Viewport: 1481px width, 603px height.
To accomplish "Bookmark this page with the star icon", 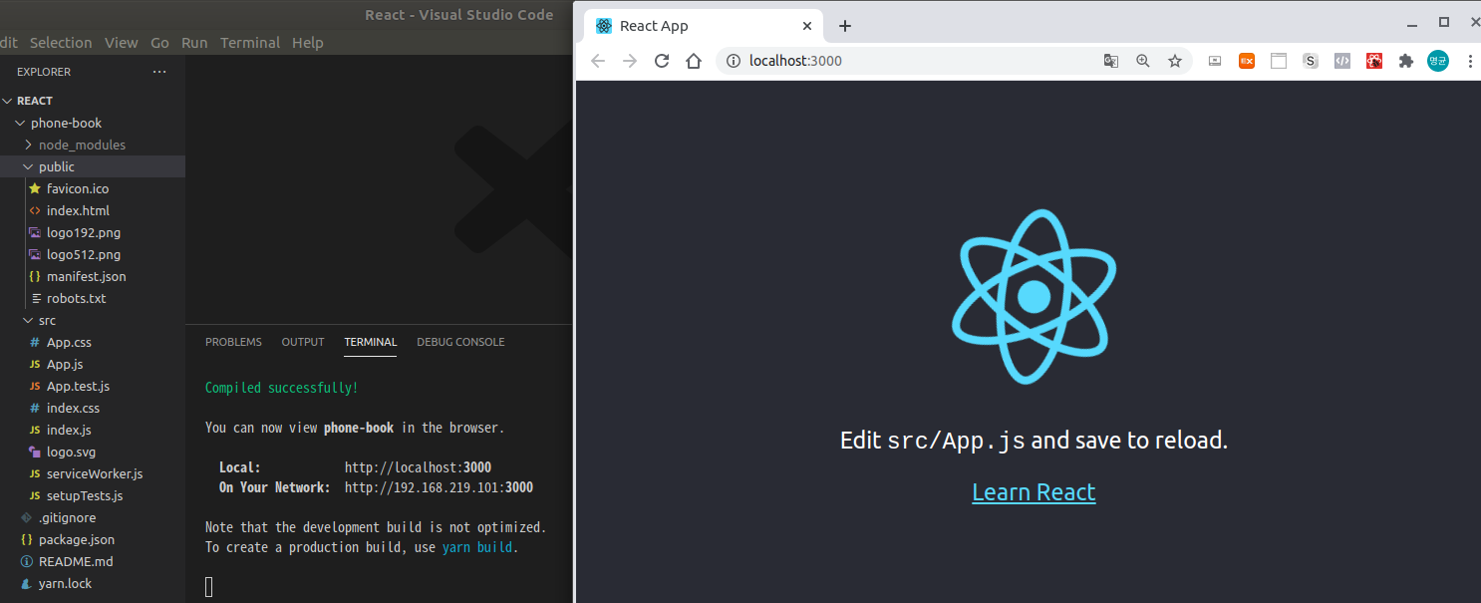I will (1175, 61).
